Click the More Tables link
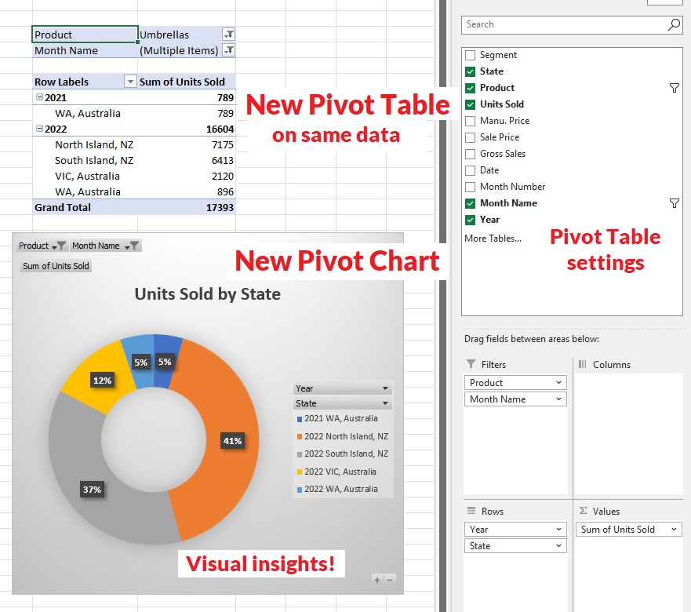Viewport: 691px width, 612px height. point(493,238)
